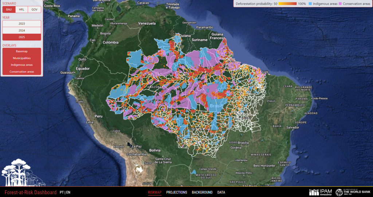Click the blue Indigenous areas legend swatch
The height and width of the screenshot is (197, 373).
pyautogui.click(x=310, y=4)
